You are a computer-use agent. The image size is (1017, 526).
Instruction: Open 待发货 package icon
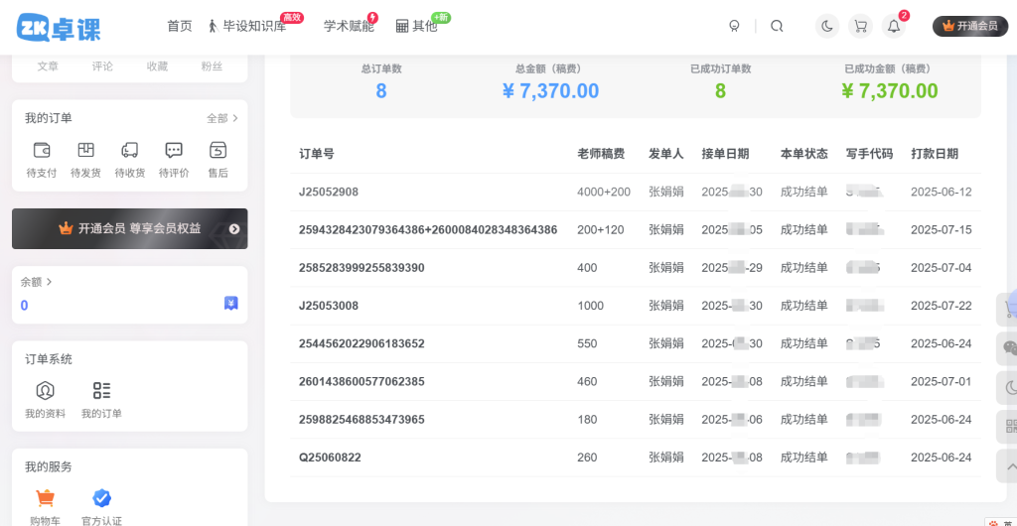point(85,150)
